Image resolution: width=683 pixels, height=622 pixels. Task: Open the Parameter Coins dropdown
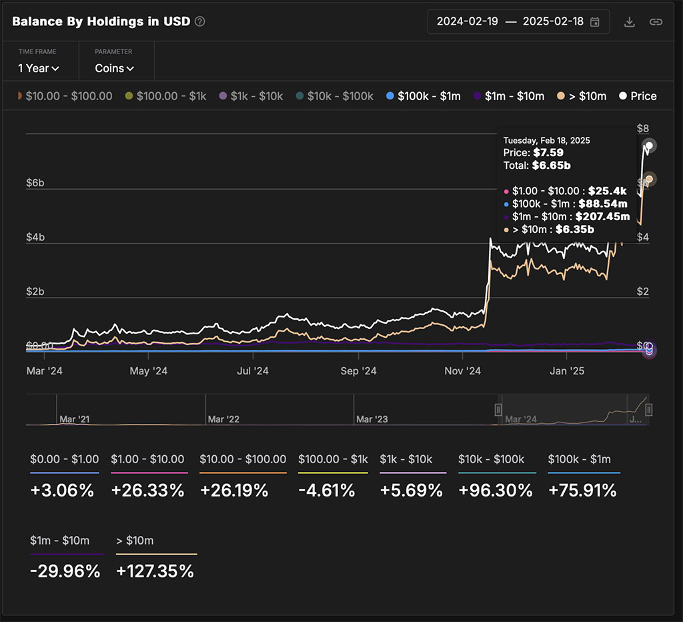[x=115, y=69]
